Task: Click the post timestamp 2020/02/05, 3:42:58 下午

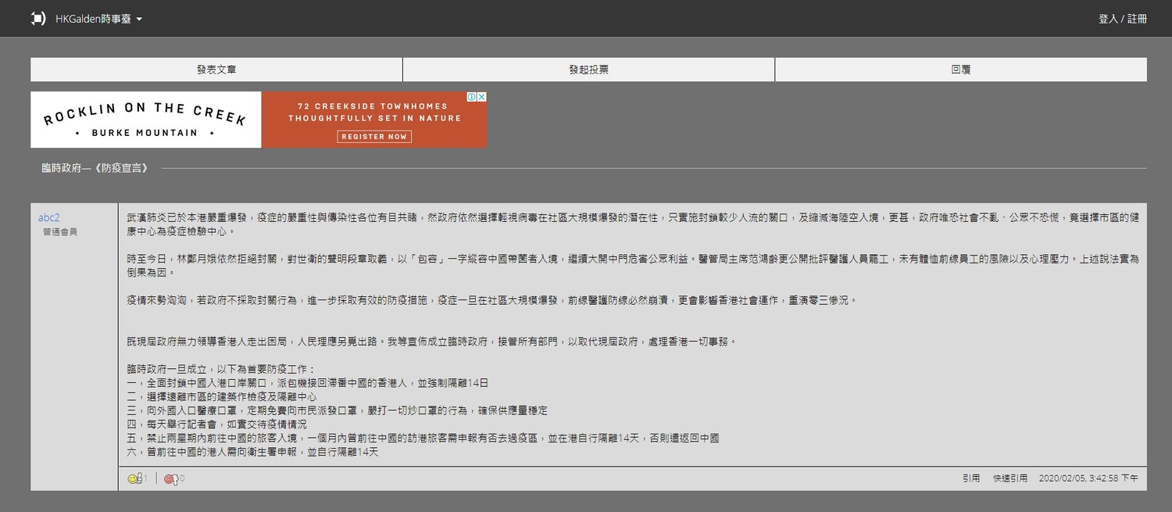Action: [x=1088, y=478]
